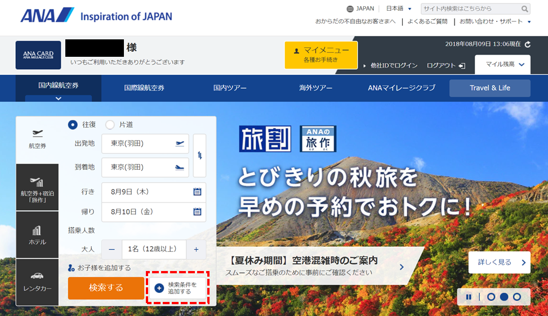The width and height of the screenshot is (548, 316).
Task: Open おからだの不自由なお客さまへ link
Action: click(x=355, y=21)
